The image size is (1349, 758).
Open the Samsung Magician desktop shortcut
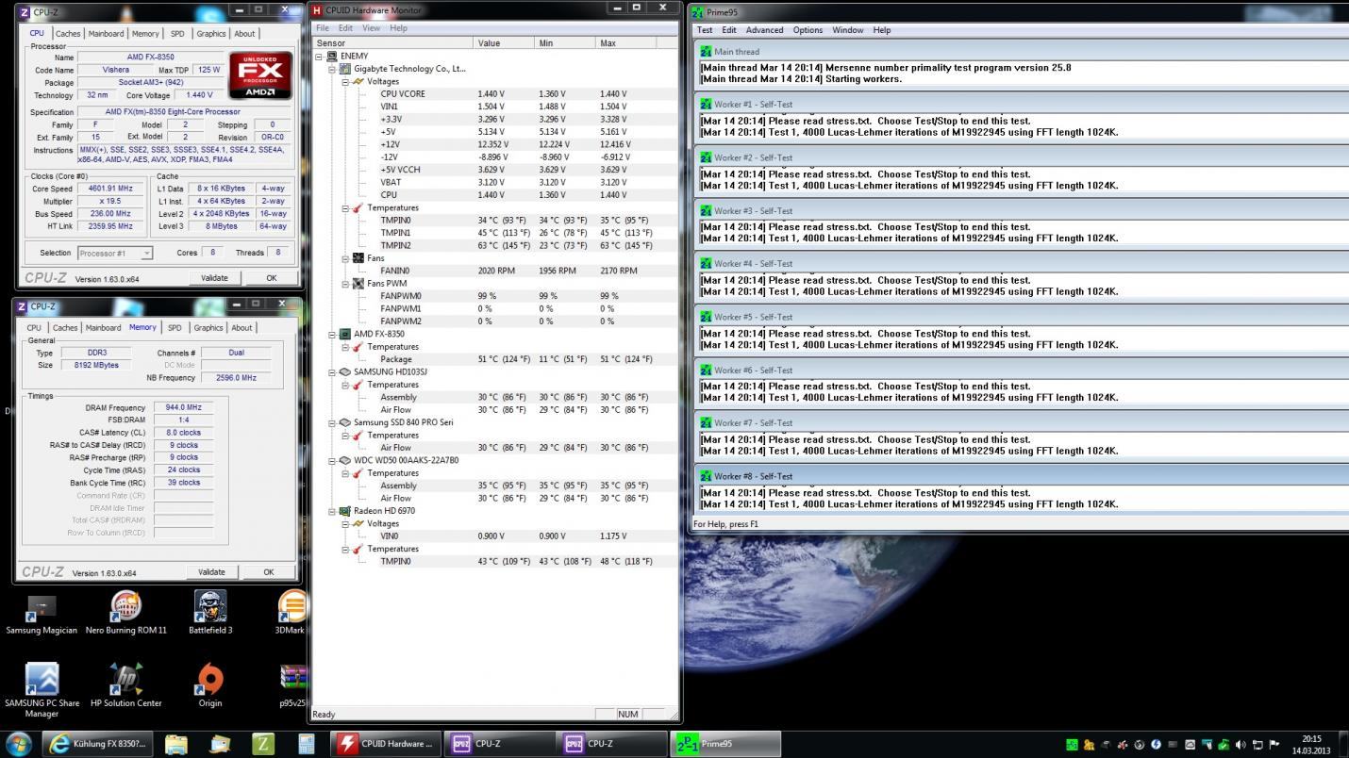click(x=42, y=613)
